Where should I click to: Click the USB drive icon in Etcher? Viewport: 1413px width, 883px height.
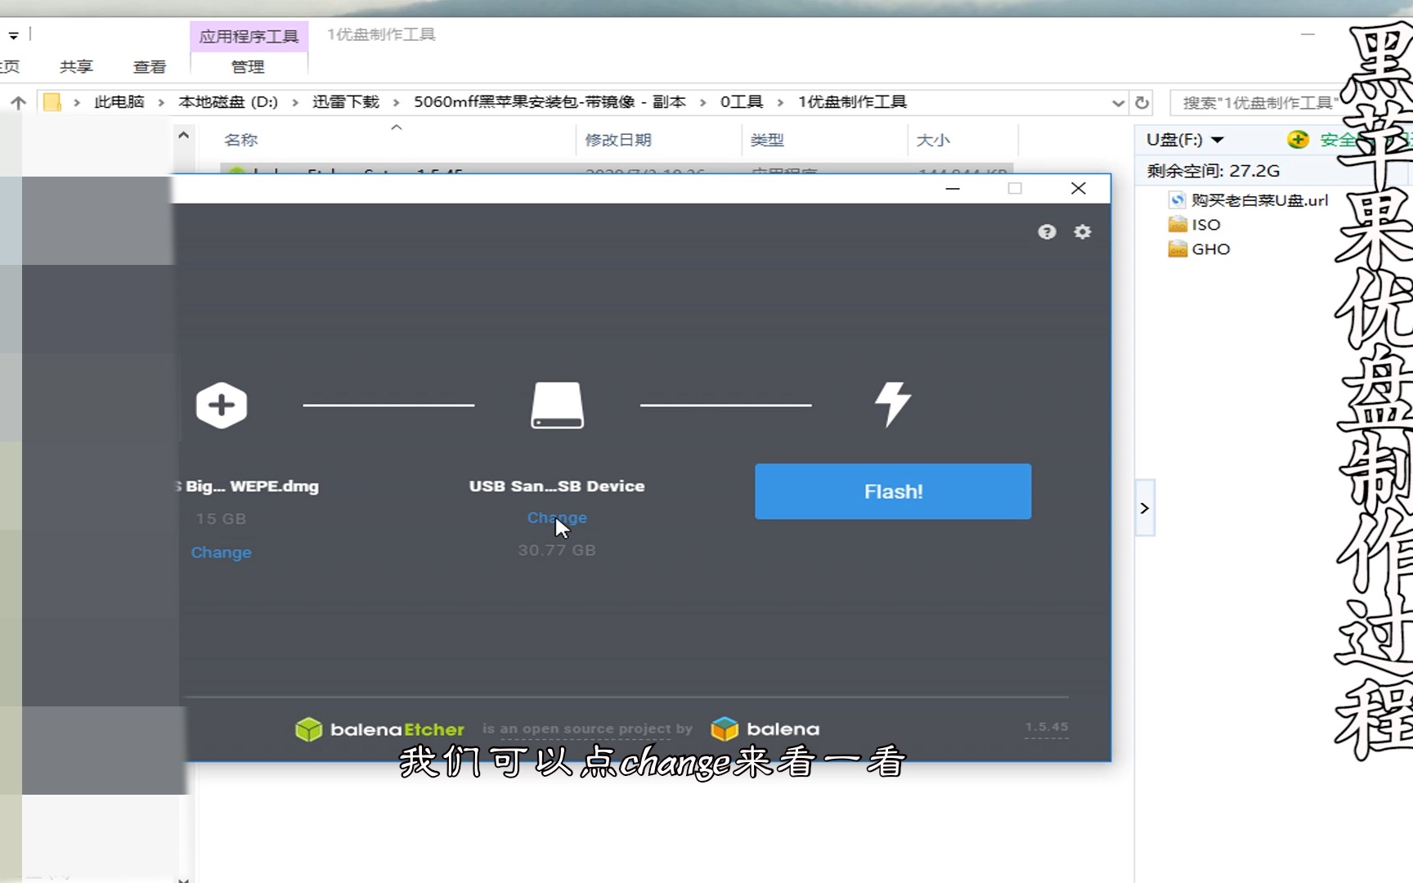pyautogui.click(x=557, y=405)
